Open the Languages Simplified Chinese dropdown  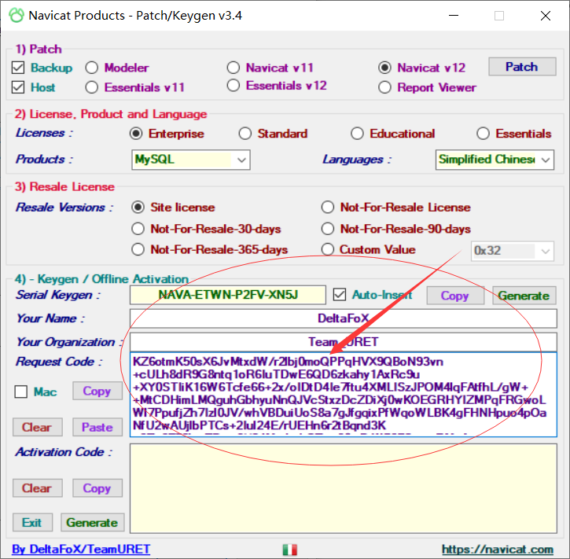(x=495, y=160)
